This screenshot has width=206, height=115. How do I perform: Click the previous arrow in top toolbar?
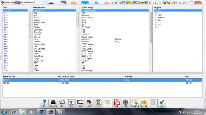pyautogui.click(x=112, y=3)
